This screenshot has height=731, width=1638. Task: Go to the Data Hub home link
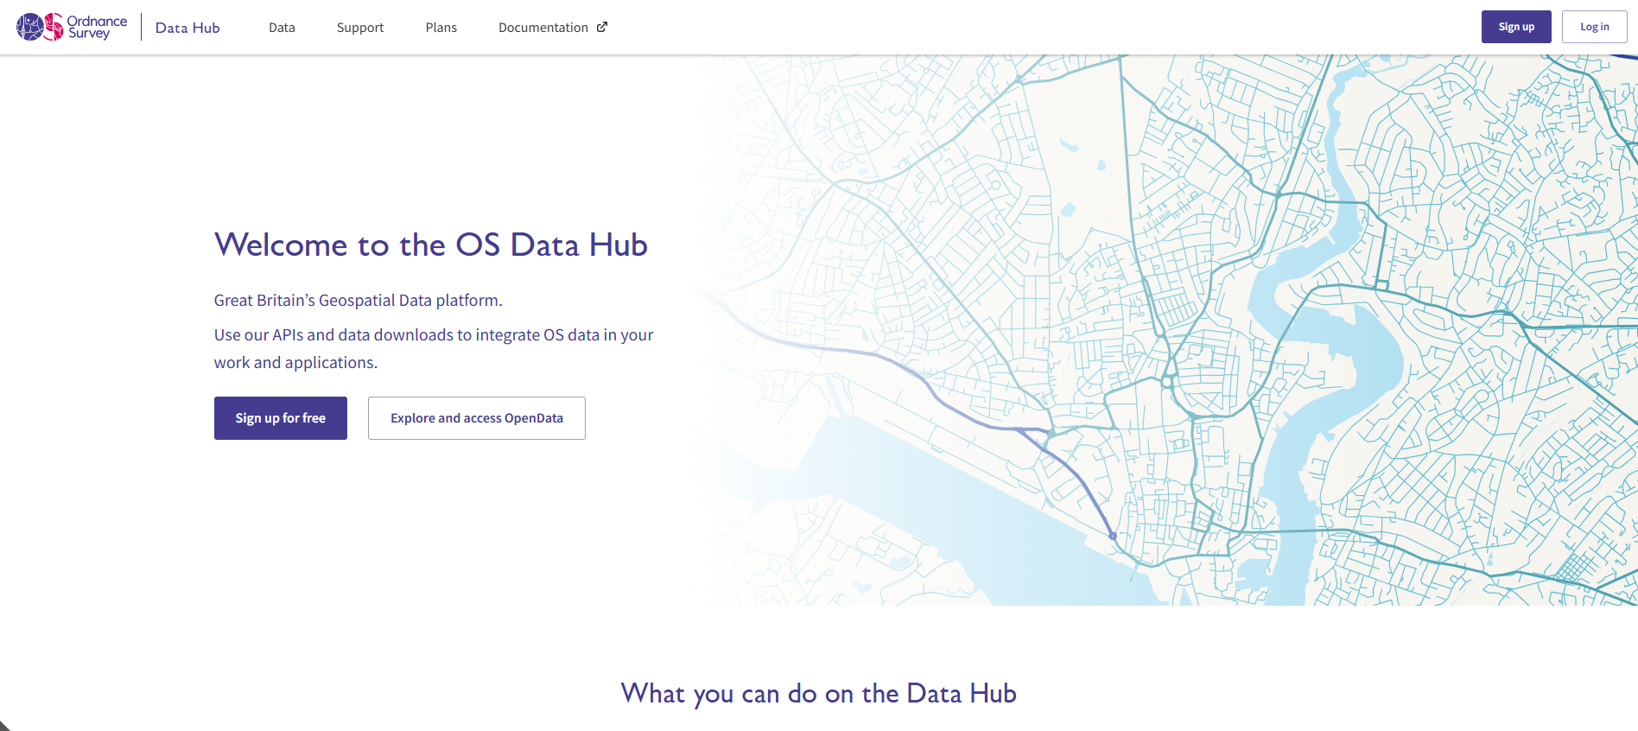[187, 27]
